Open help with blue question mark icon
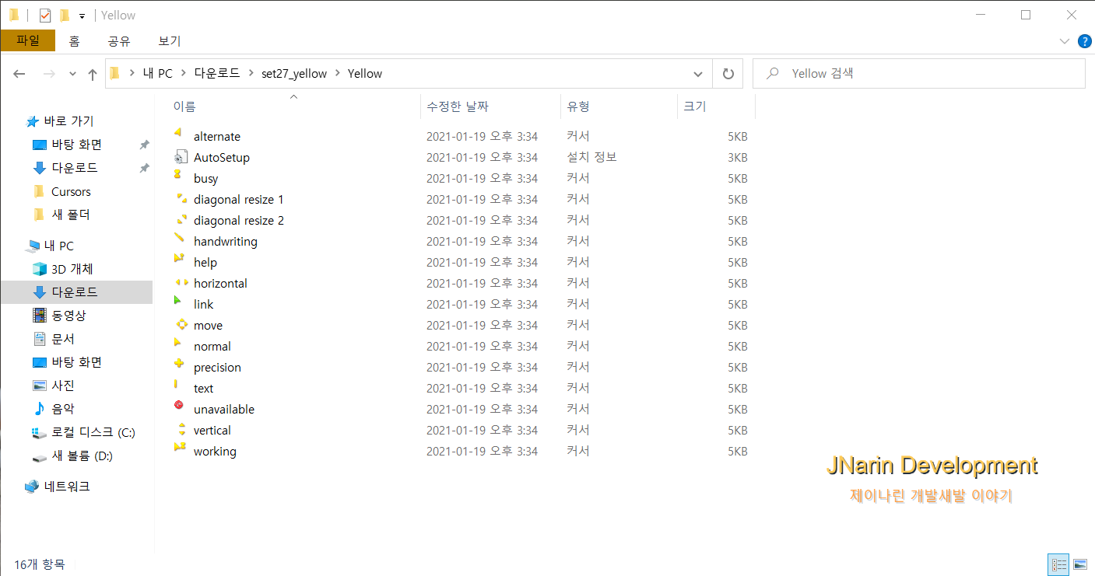This screenshot has width=1095, height=576. click(1084, 40)
